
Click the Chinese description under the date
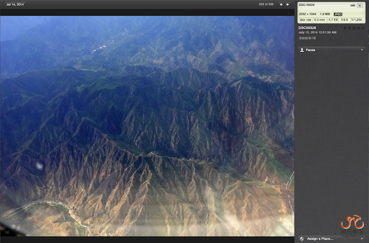[307, 38]
